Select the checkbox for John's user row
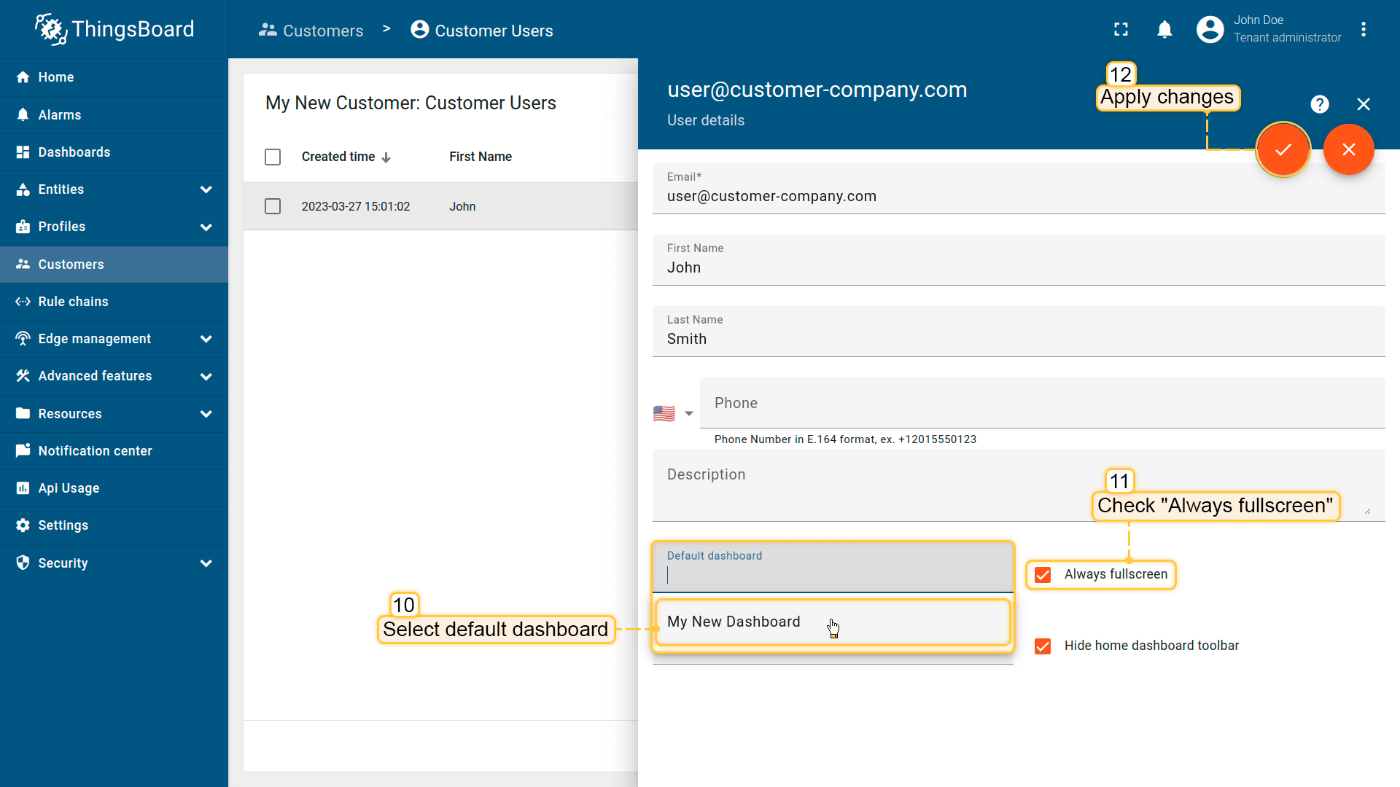 click(273, 206)
